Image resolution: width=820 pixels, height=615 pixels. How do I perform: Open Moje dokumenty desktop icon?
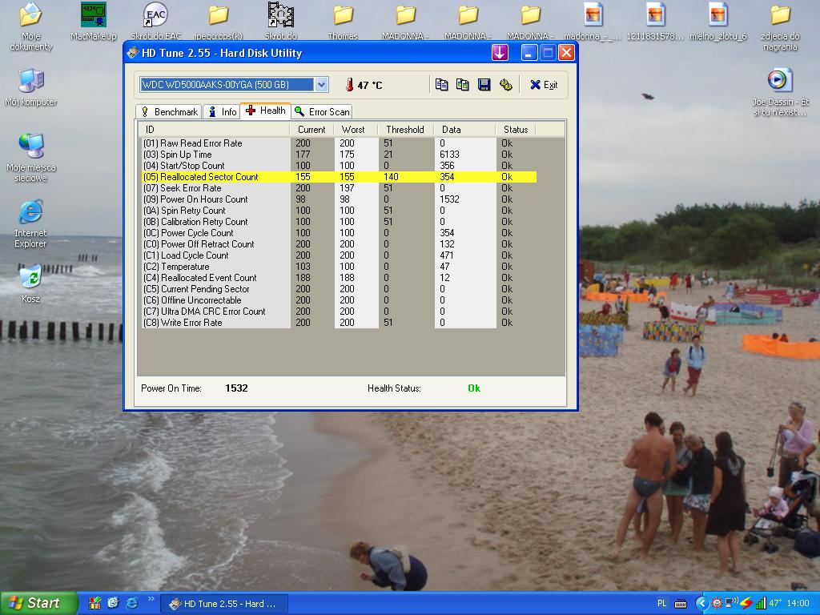coord(31,26)
